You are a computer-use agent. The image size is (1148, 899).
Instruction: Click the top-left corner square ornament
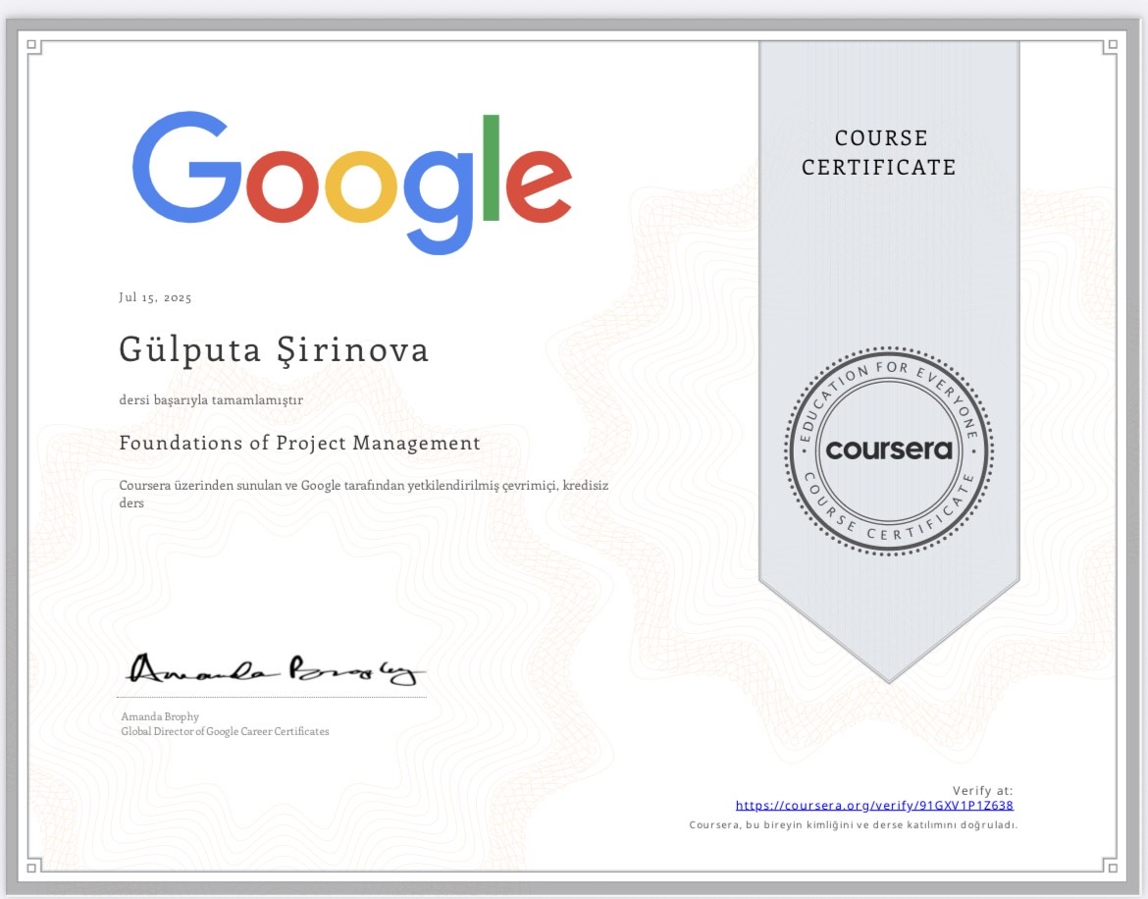point(31,45)
